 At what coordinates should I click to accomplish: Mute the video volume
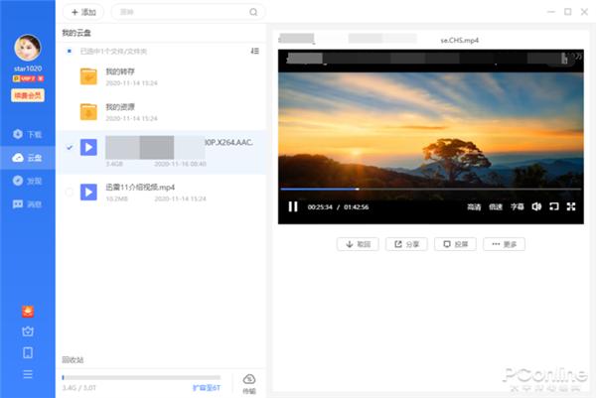(536, 206)
